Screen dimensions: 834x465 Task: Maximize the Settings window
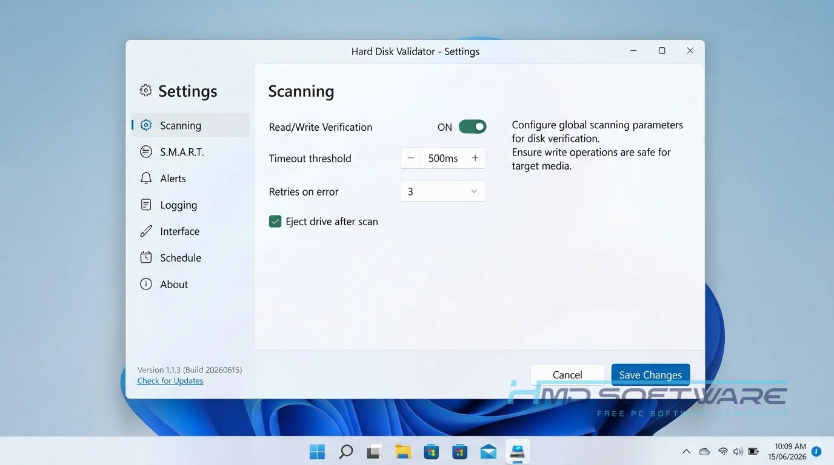point(662,51)
